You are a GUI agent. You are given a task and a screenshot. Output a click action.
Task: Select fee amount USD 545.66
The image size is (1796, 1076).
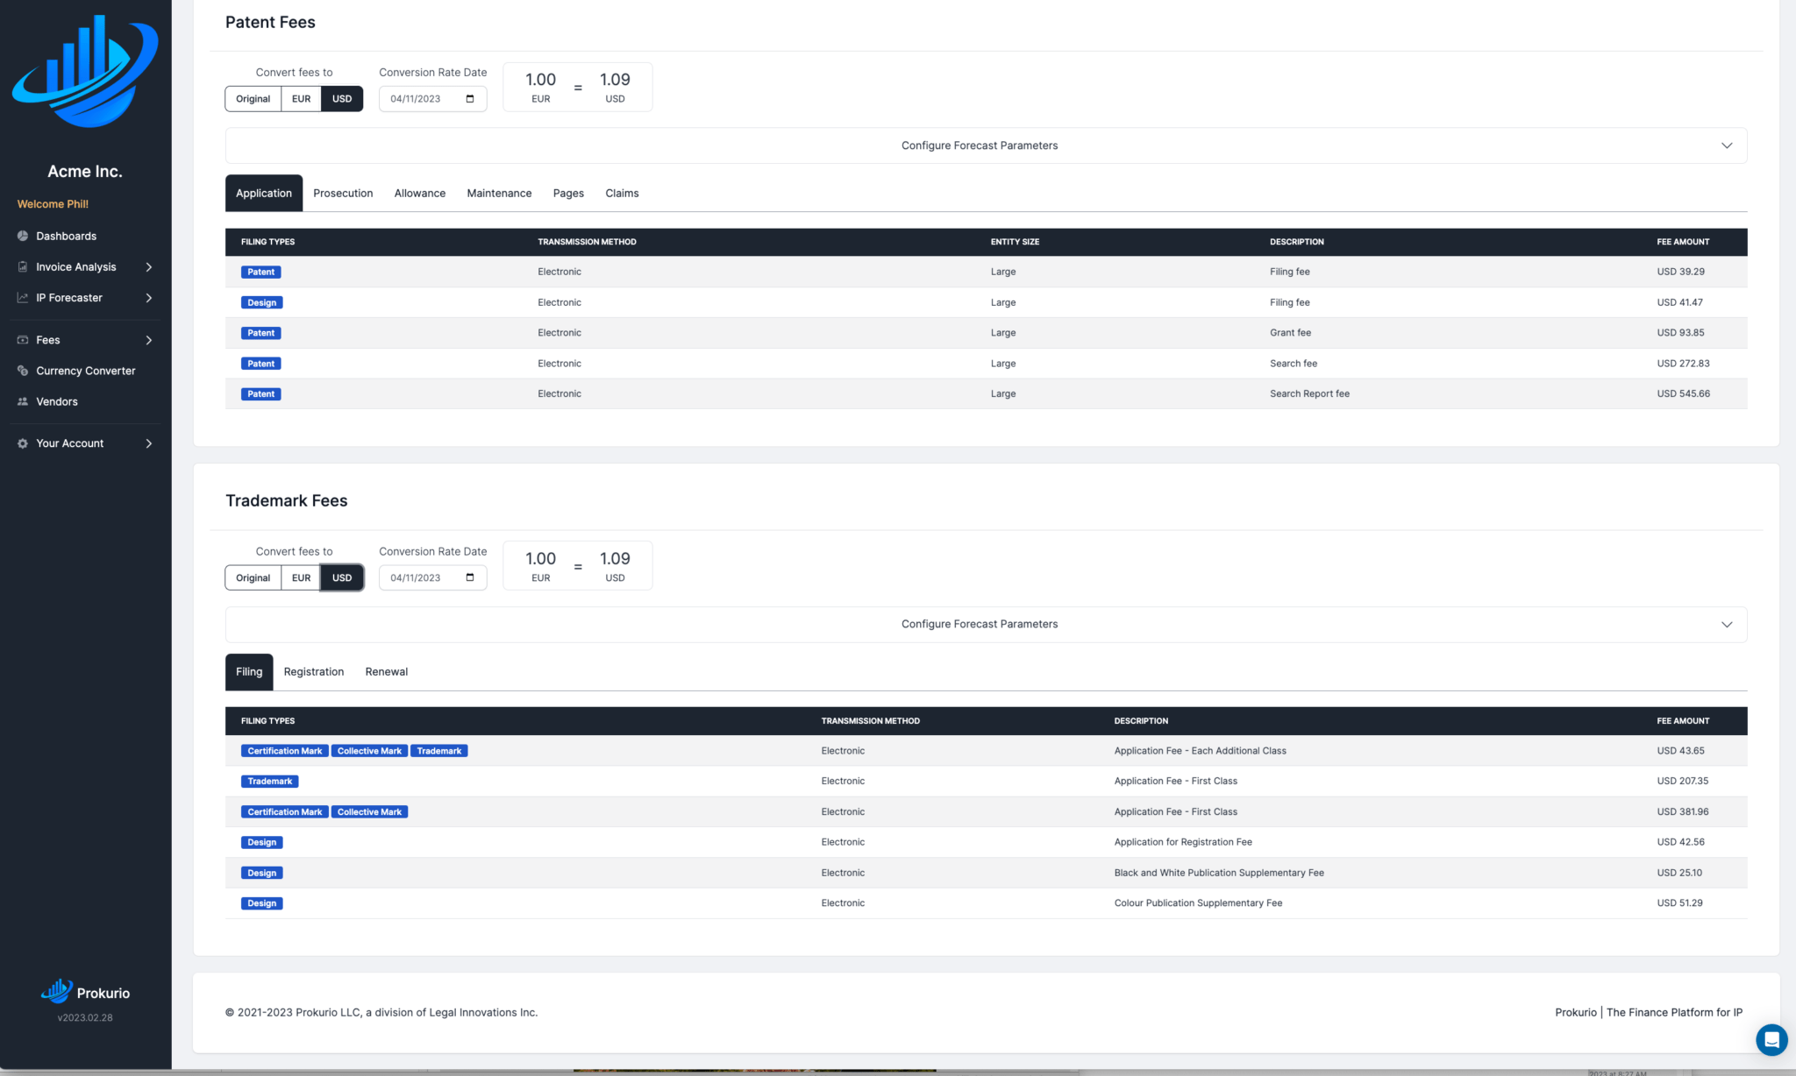(x=1683, y=393)
